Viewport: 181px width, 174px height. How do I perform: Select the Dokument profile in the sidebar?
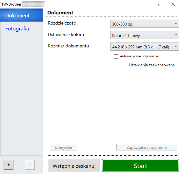[x=22, y=15]
